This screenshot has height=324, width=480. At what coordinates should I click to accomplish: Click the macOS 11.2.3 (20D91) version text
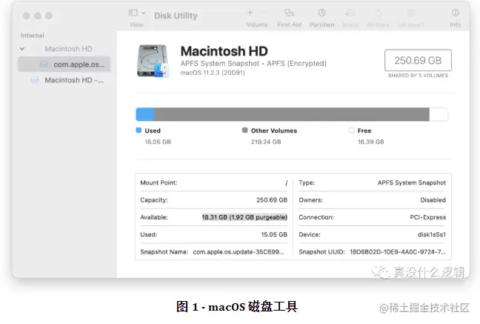tap(213, 73)
